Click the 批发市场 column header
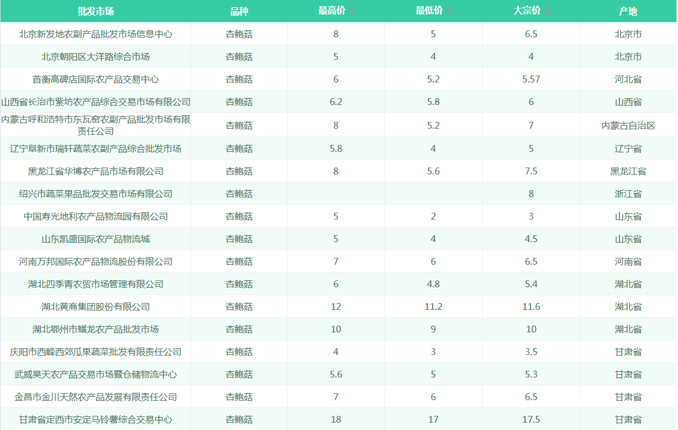678x430 pixels. click(x=95, y=11)
